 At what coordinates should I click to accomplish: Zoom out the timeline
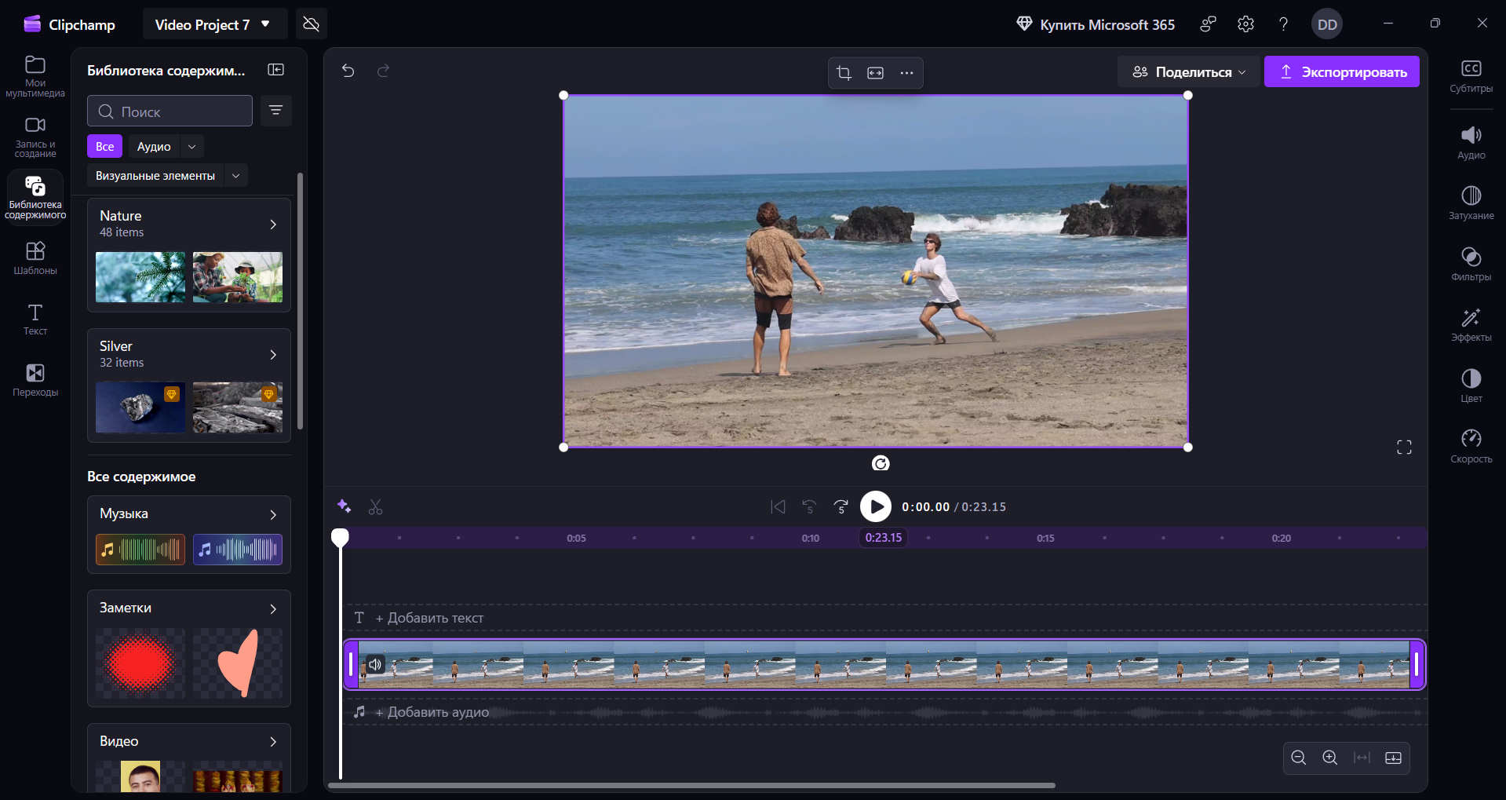1299,758
